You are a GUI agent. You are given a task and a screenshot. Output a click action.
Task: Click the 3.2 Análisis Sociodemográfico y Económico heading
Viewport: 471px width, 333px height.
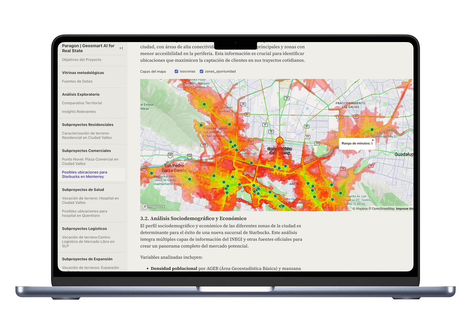(193, 218)
